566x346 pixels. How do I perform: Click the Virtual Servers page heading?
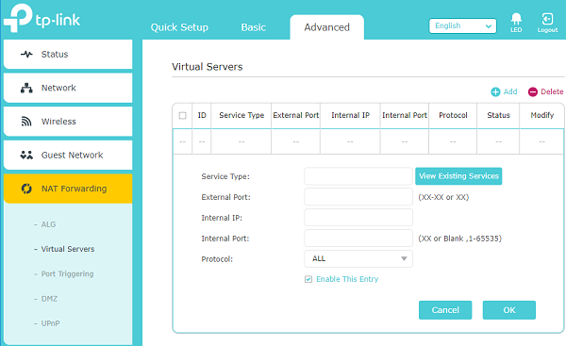(208, 67)
